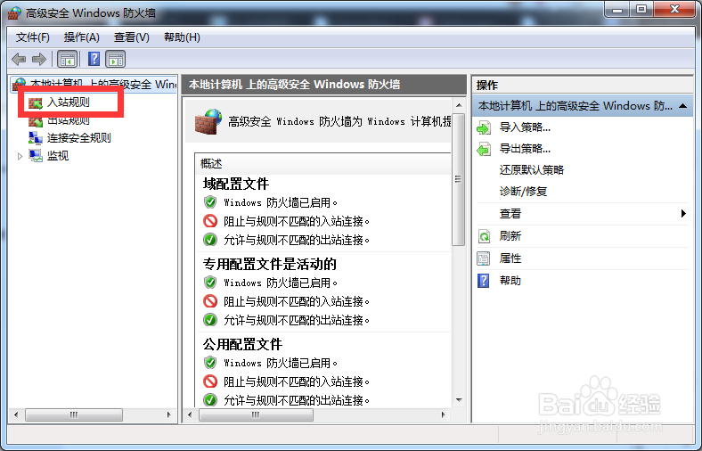Select 入站规则 in the tree
Viewport: 702px width, 451px height.
pos(69,102)
